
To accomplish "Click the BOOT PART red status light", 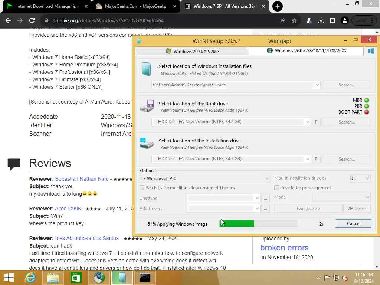I will [x=367, y=112].
